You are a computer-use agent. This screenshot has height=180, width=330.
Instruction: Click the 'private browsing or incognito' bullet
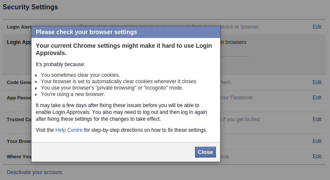[112, 88]
